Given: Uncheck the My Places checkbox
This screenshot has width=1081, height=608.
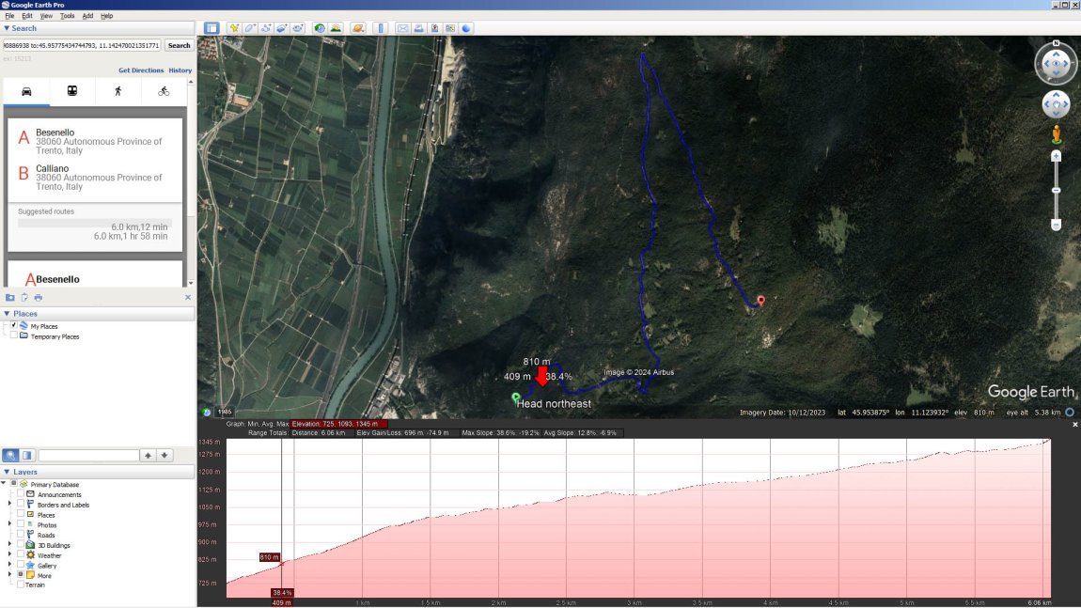Looking at the screenshot, I should click(x=13, y=326).
